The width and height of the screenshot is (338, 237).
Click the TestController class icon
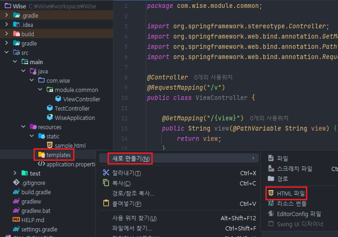tap(50, 108)
